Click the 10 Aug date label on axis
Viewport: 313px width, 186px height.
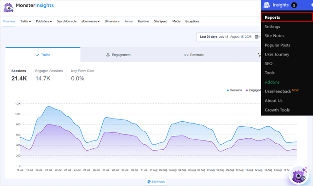pos(239,170)
